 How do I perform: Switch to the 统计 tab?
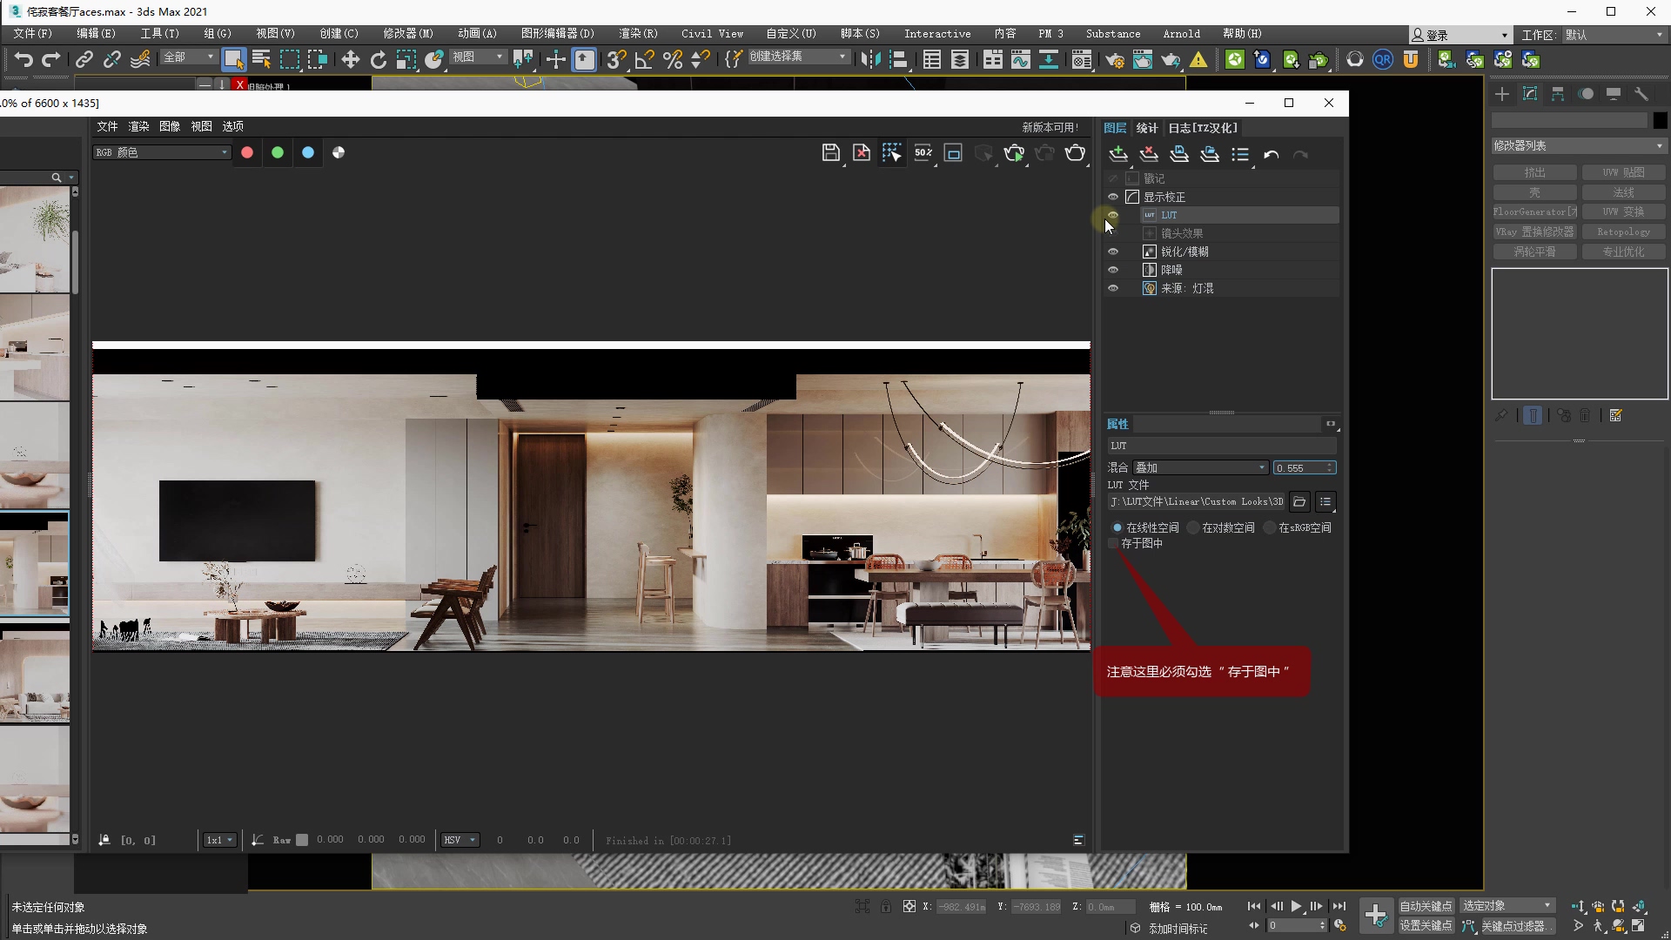[x=1146, y=128]
